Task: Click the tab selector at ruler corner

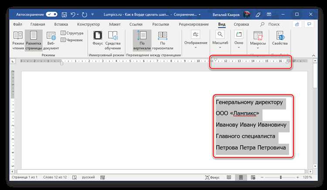Action: (13, 61)
